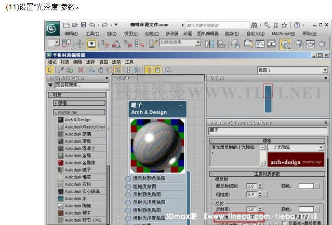This screenshot has height=225, width=332.
Task: Click the 漫反射级别 spinner arrows
Action: click(x=260, y=186)
